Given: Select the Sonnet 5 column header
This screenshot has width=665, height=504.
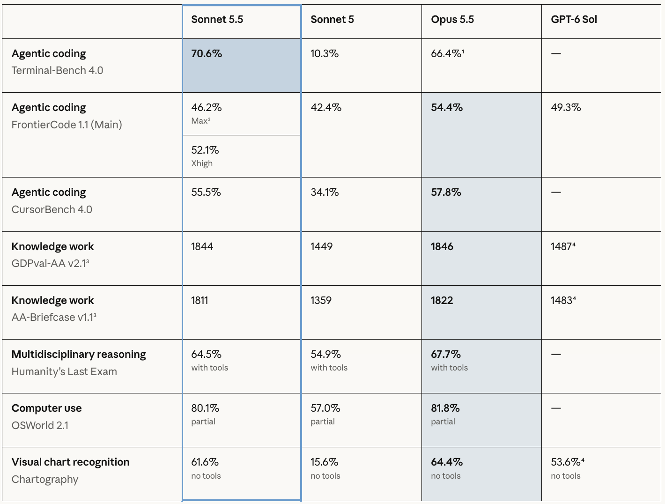Looking at the screenshot, I should click(x=361, y=22).
